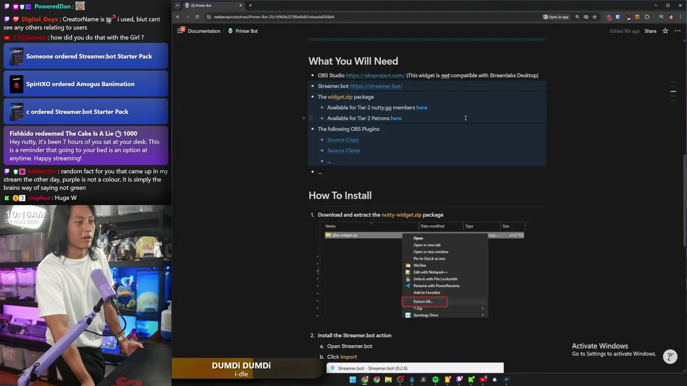Screen dimensions: 687x386
Task: Go back using browser back arrow
Action: [x=178, y=17]
